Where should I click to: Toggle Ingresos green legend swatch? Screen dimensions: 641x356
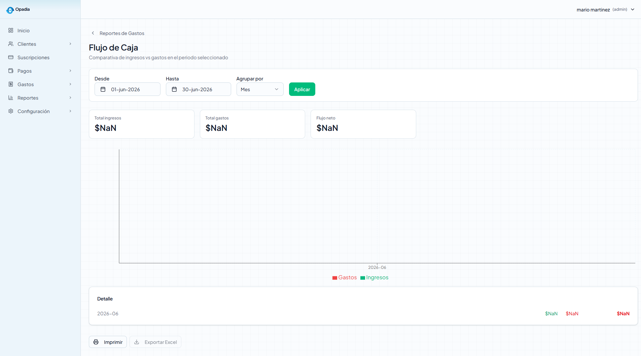(363, 278)
